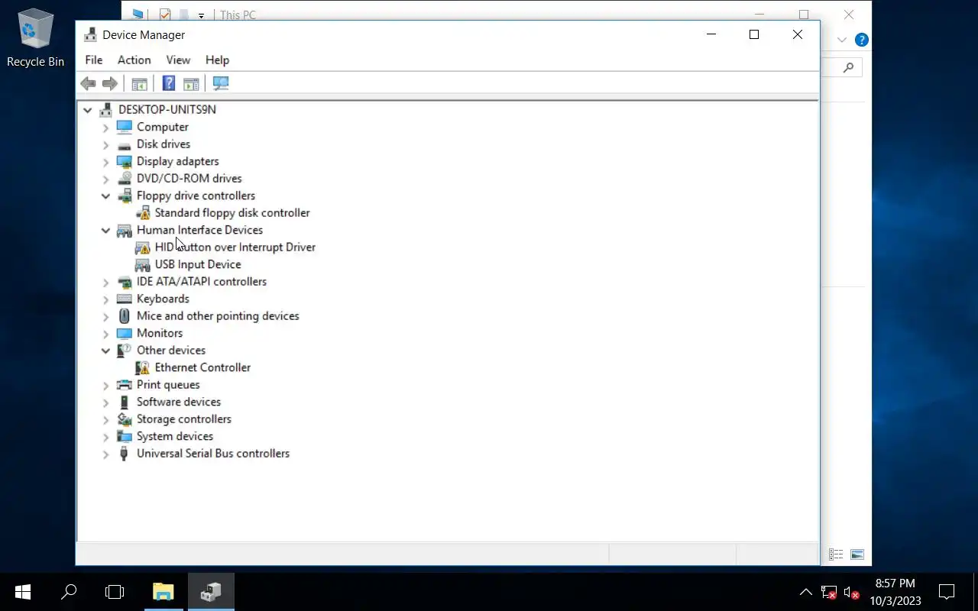The image size is (978, 611).
Task: Show hidden system tray icons
Action: (806, 592)
